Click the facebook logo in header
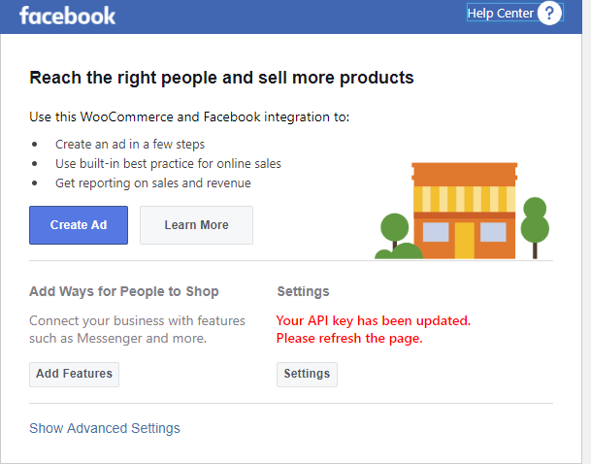The height and width of the screenshot is (464, 591). click(x=68, y=16)
